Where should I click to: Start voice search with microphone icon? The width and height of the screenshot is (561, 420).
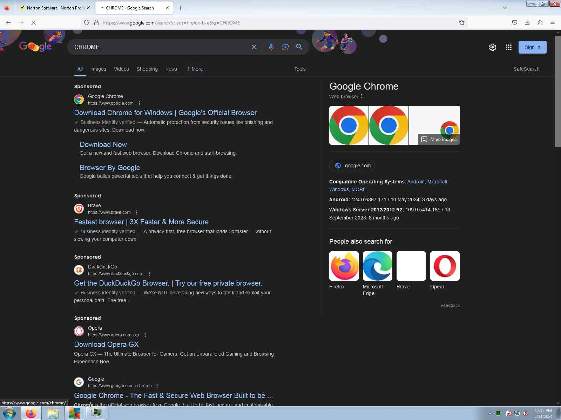[x=271, y=47]
